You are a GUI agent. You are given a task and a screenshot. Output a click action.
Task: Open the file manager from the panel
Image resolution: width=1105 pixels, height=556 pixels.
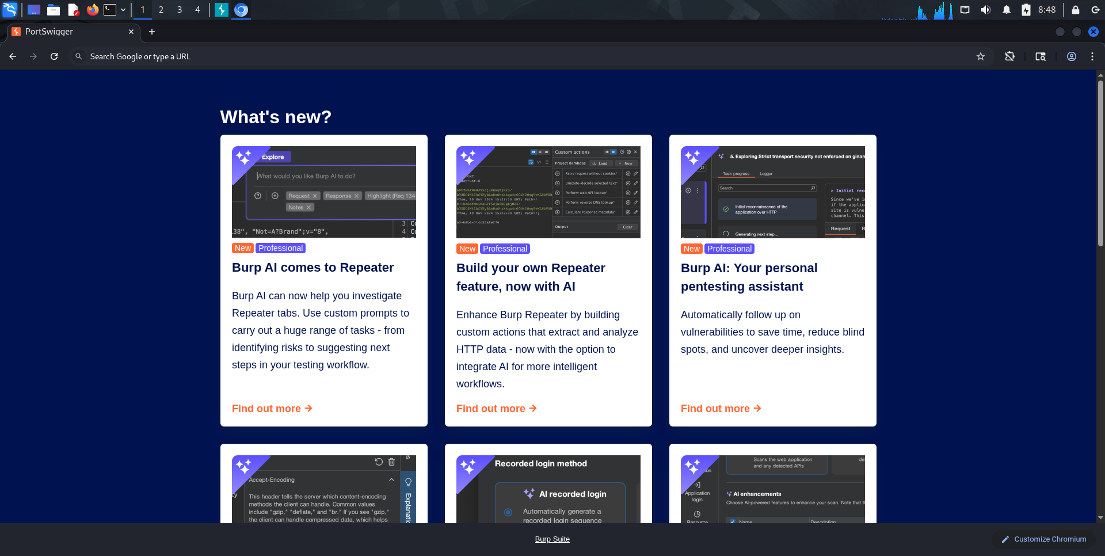coord(54,10)
